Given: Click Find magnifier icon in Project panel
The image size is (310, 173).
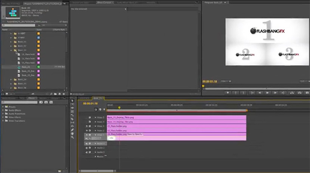Looking at the screenshot, I should pos(51,94).
